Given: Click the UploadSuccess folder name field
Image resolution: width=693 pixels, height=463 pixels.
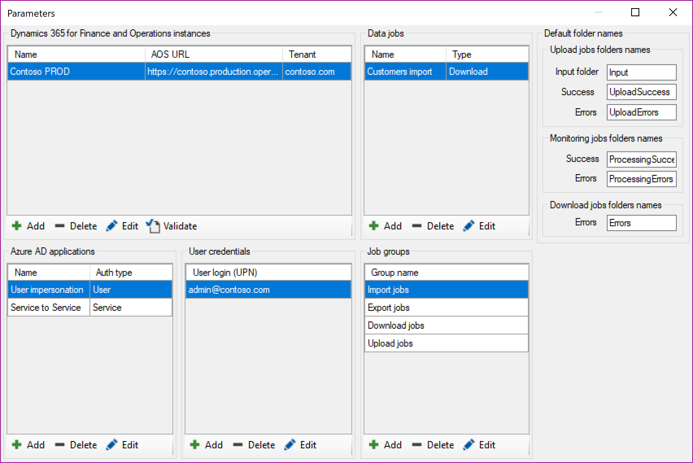Looking at the screenshot, I should (x=642, y=92).
